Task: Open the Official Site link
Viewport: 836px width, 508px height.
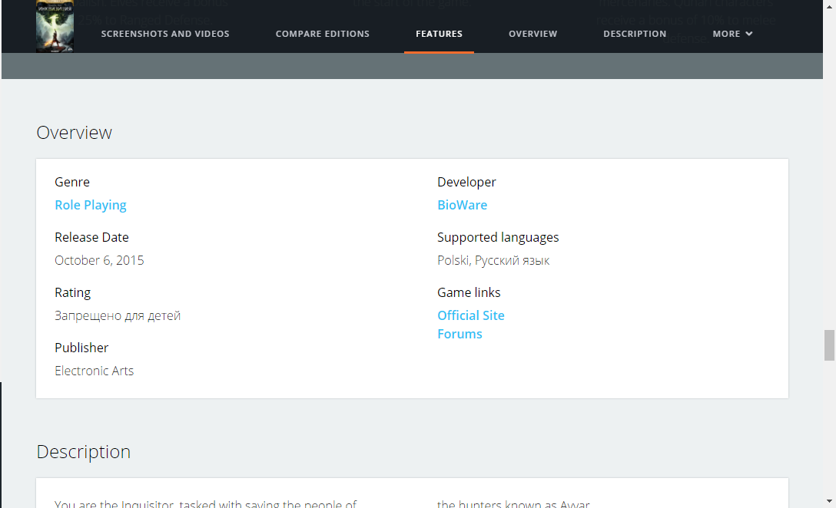Action: (x=471, y=315)
